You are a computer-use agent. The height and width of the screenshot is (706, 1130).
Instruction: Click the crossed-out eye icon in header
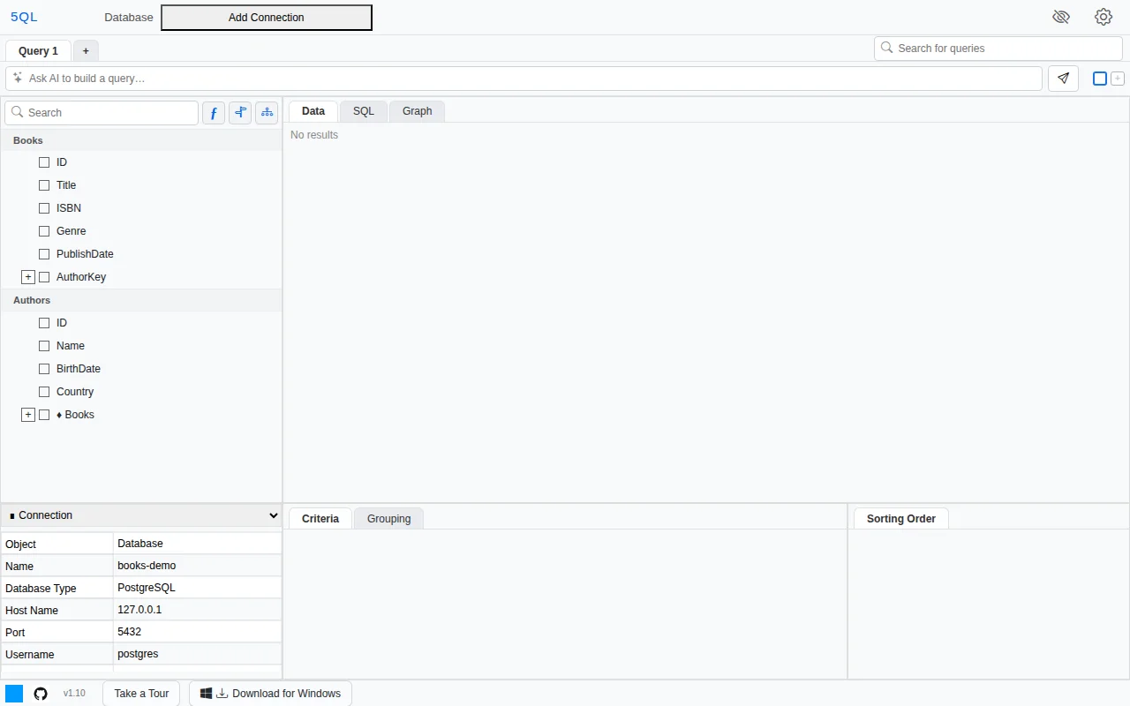1061,17
